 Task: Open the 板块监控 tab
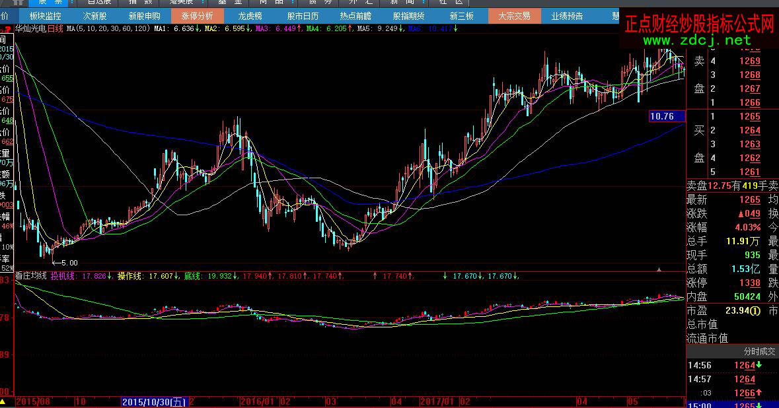[x=46, y=16]
